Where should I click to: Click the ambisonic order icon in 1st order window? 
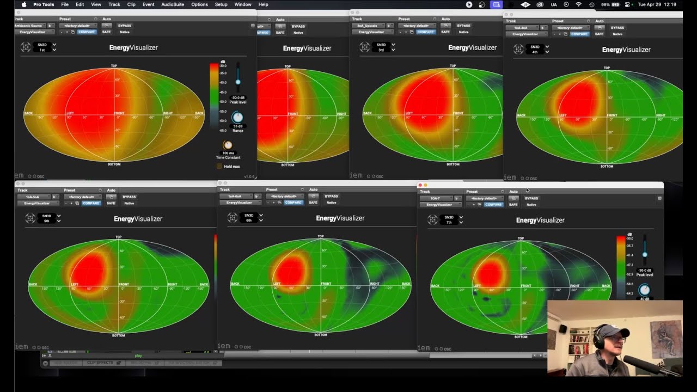coord(26,47)
